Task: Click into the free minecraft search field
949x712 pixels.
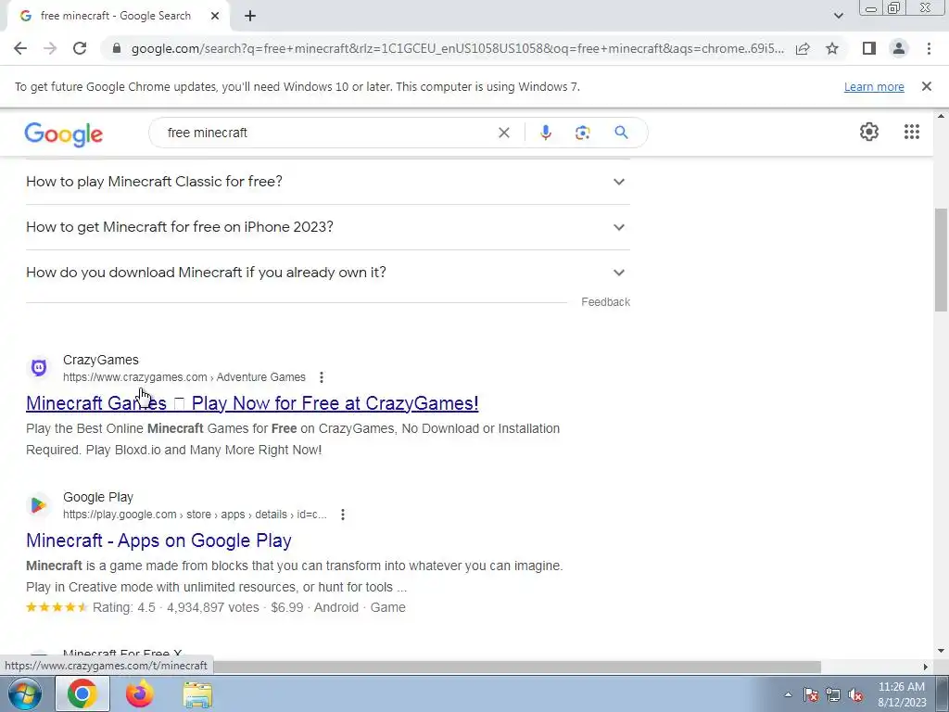Action: tap(327, 133)
